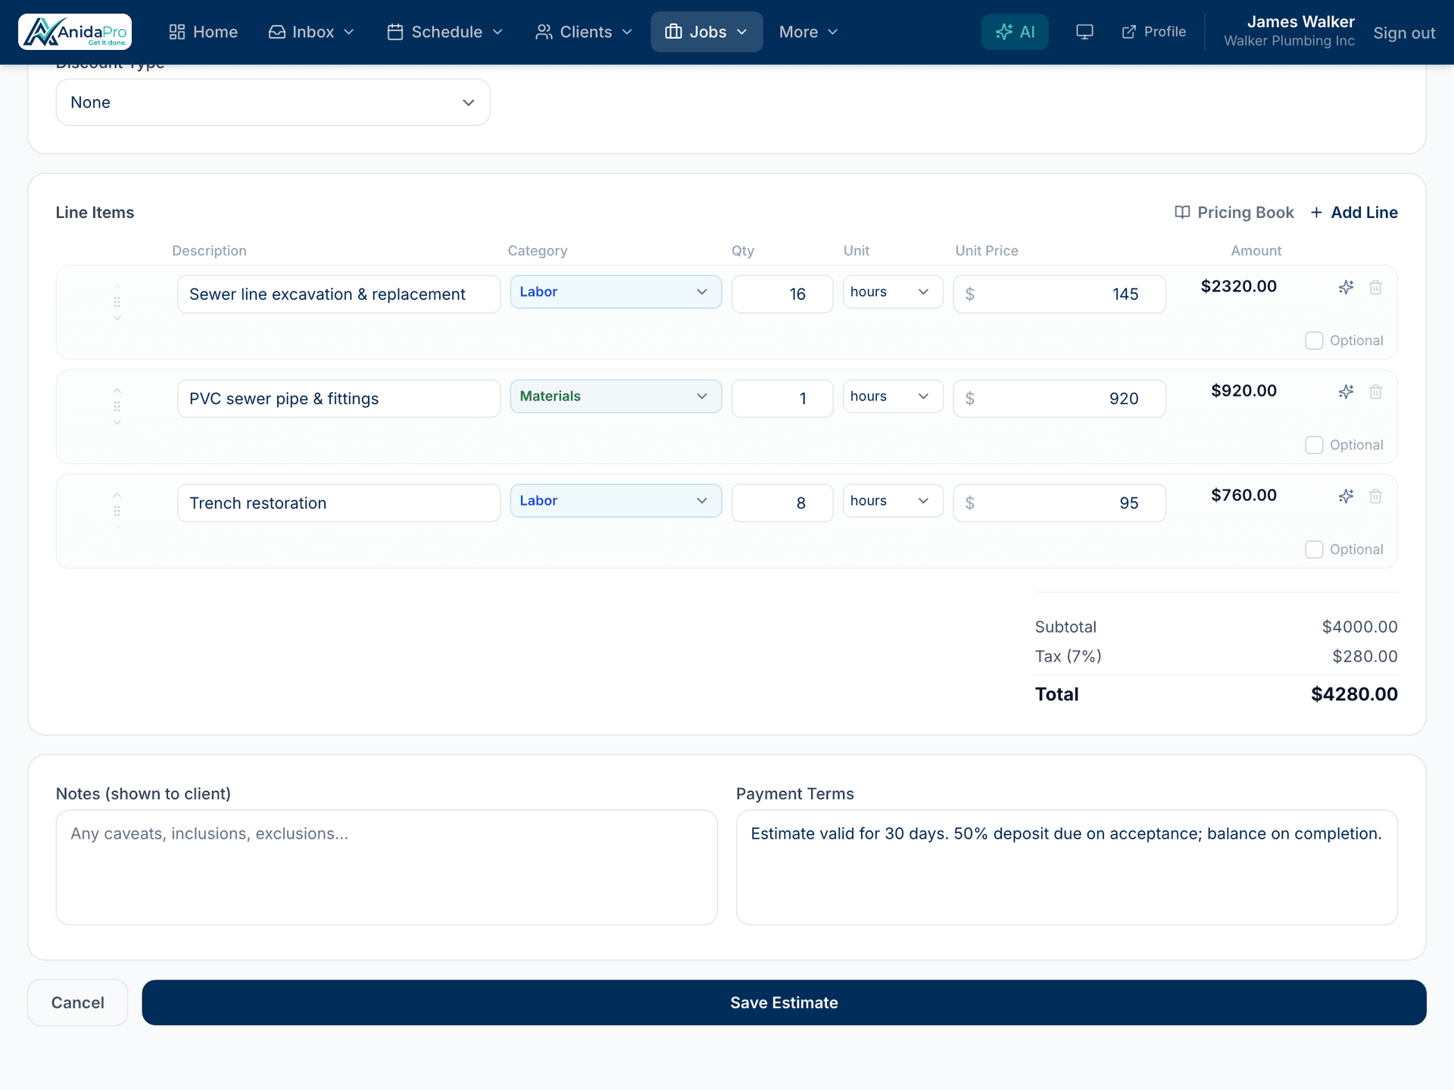Open the Profile link
1454x1090 pixels.
tap(1154, 32)
